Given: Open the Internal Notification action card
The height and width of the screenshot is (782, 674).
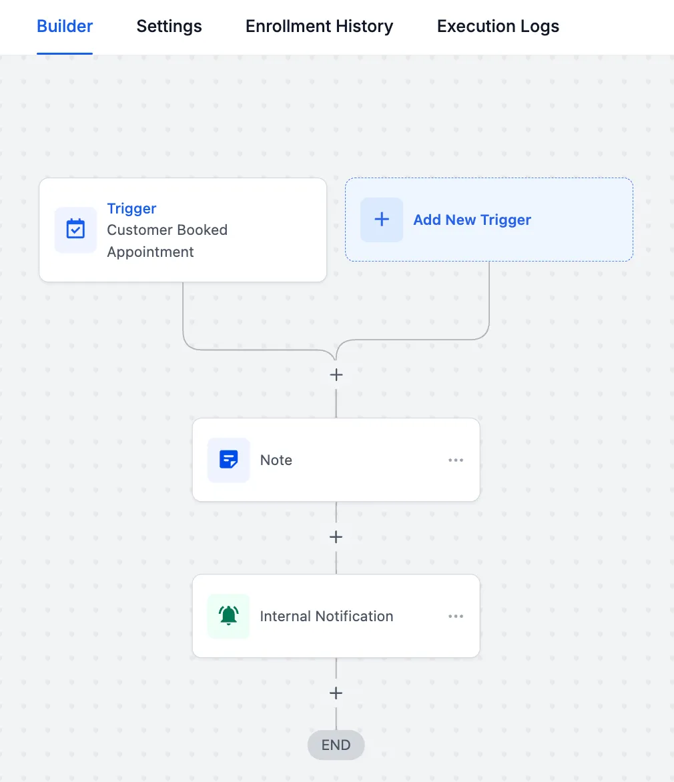Looking at the screenshot, I should click(336, 616).
